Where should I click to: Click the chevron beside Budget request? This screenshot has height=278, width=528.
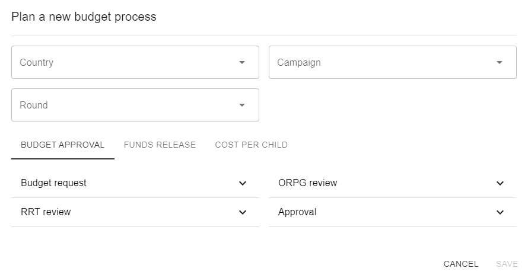click(x=243, y=183)
